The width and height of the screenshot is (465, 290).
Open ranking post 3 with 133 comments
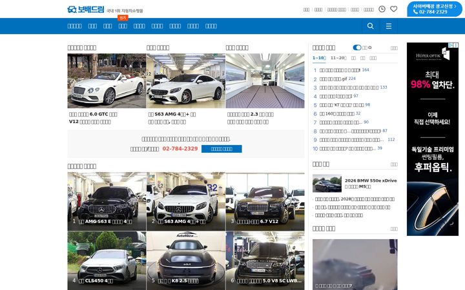[350, 88]
